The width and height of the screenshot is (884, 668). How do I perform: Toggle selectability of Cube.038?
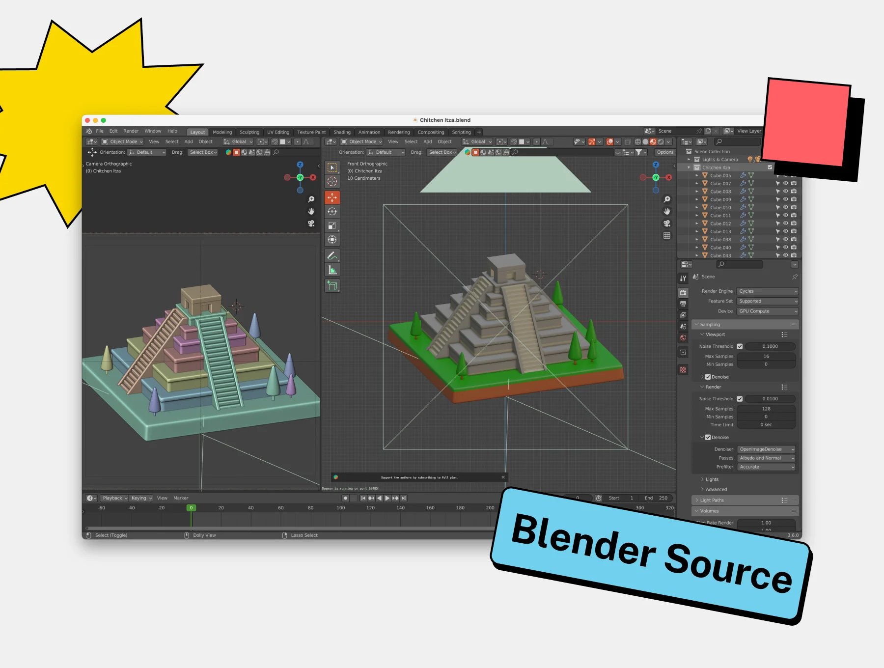778,240
